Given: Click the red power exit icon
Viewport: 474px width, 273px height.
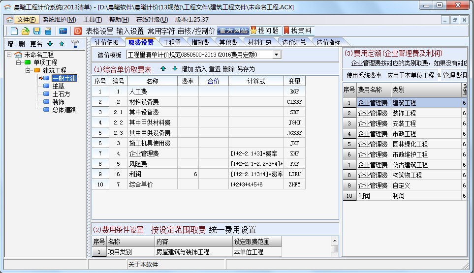Looking at the screenshot, I should 78,31.
